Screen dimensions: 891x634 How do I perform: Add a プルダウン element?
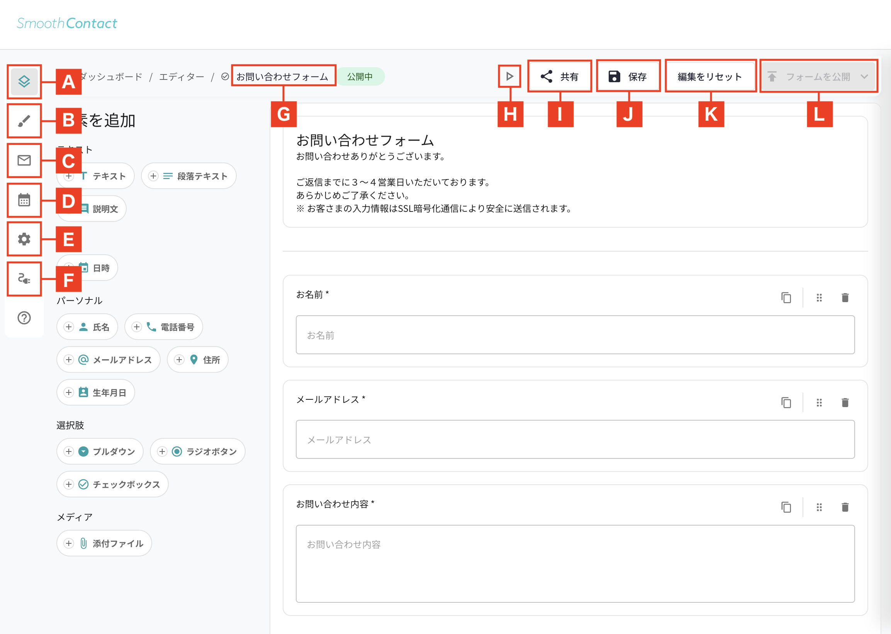(x=100, y=451)
